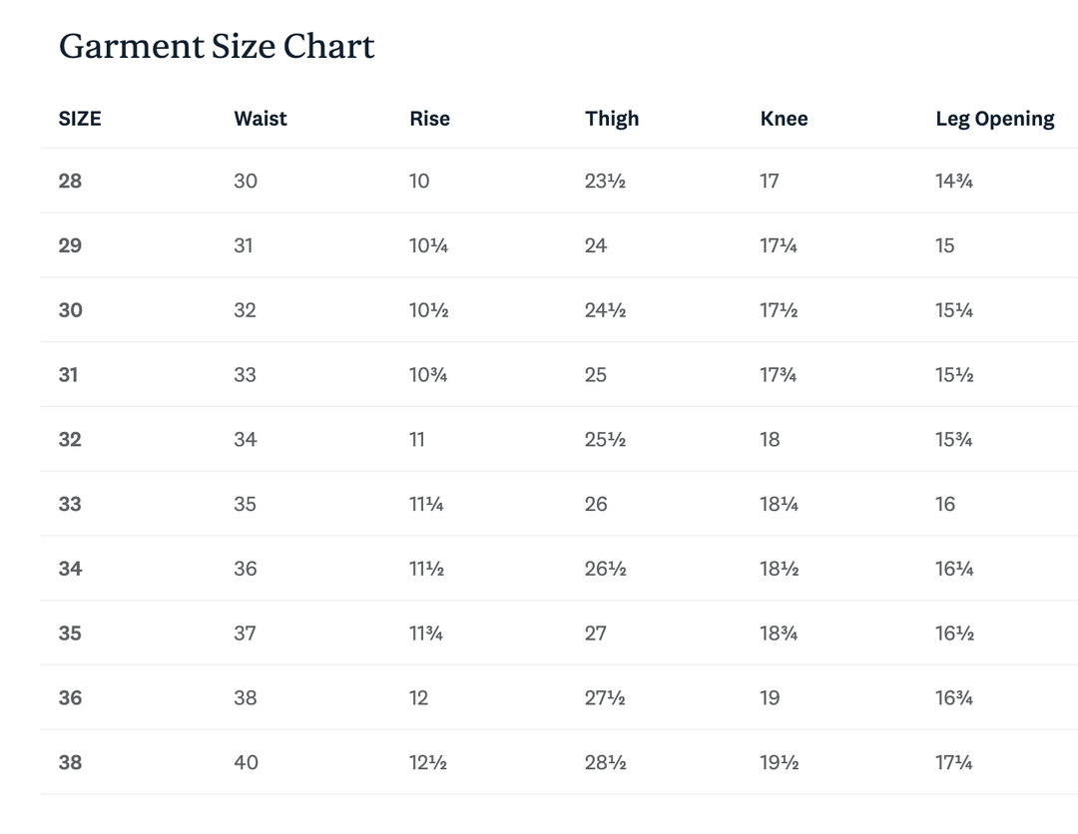Select the SIZE column header
The height and width of the screenshot is (834, 1078).
click(x=80, y=119)
